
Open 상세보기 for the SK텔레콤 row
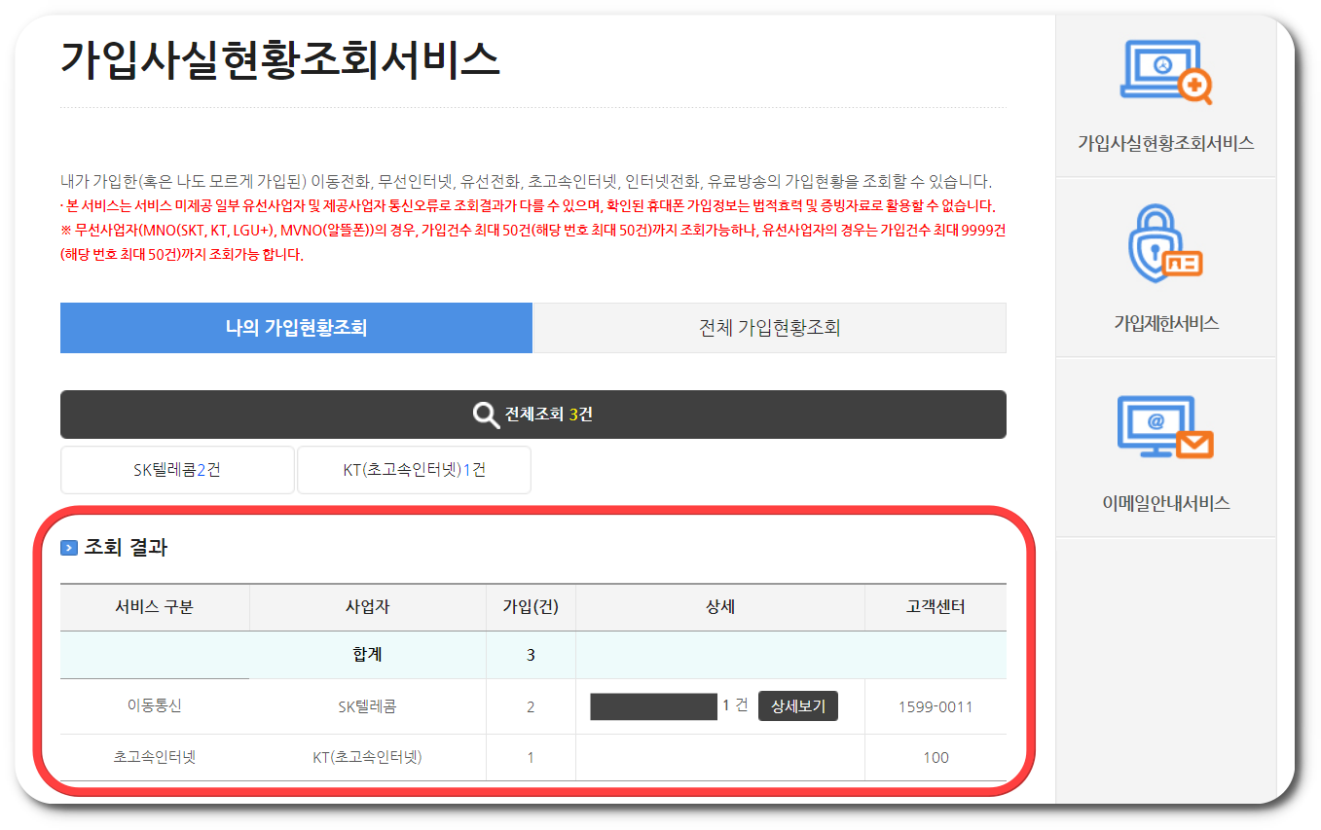[x=798, y=706]
